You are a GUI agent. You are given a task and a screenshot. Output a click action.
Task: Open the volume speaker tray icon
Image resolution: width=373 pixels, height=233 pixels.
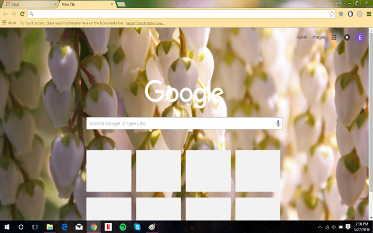click(x=334, y=227)
